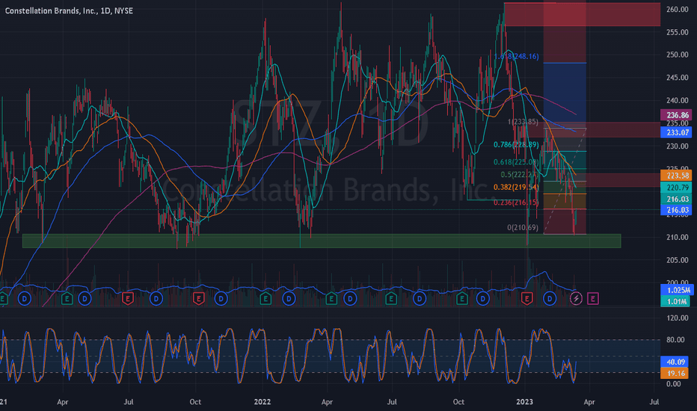Click the green earnings marker at January 2022
Viewport: 697px width, 411px height.
[265, 299]
